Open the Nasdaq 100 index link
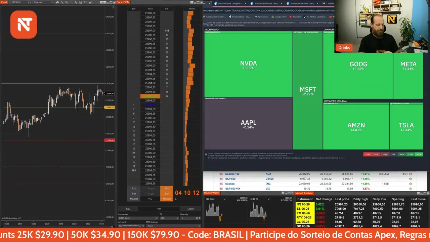The height and width of the screenshot is (242, 430). click(232, 174)
